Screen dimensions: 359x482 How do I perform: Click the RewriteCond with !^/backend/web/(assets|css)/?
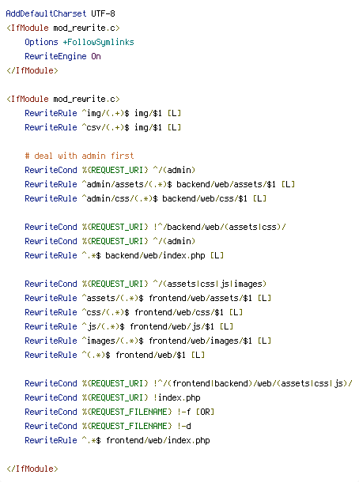155,227
